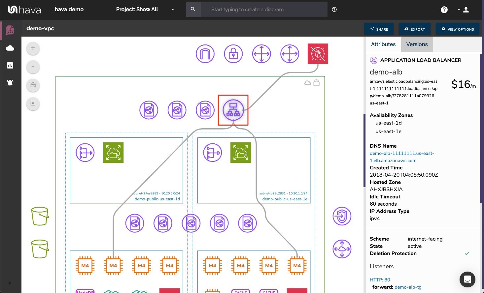Image resolution: width=484 pixels, height=293 pixels.
Task: Select an orange M4 instance icon
Action: point(85,265)
